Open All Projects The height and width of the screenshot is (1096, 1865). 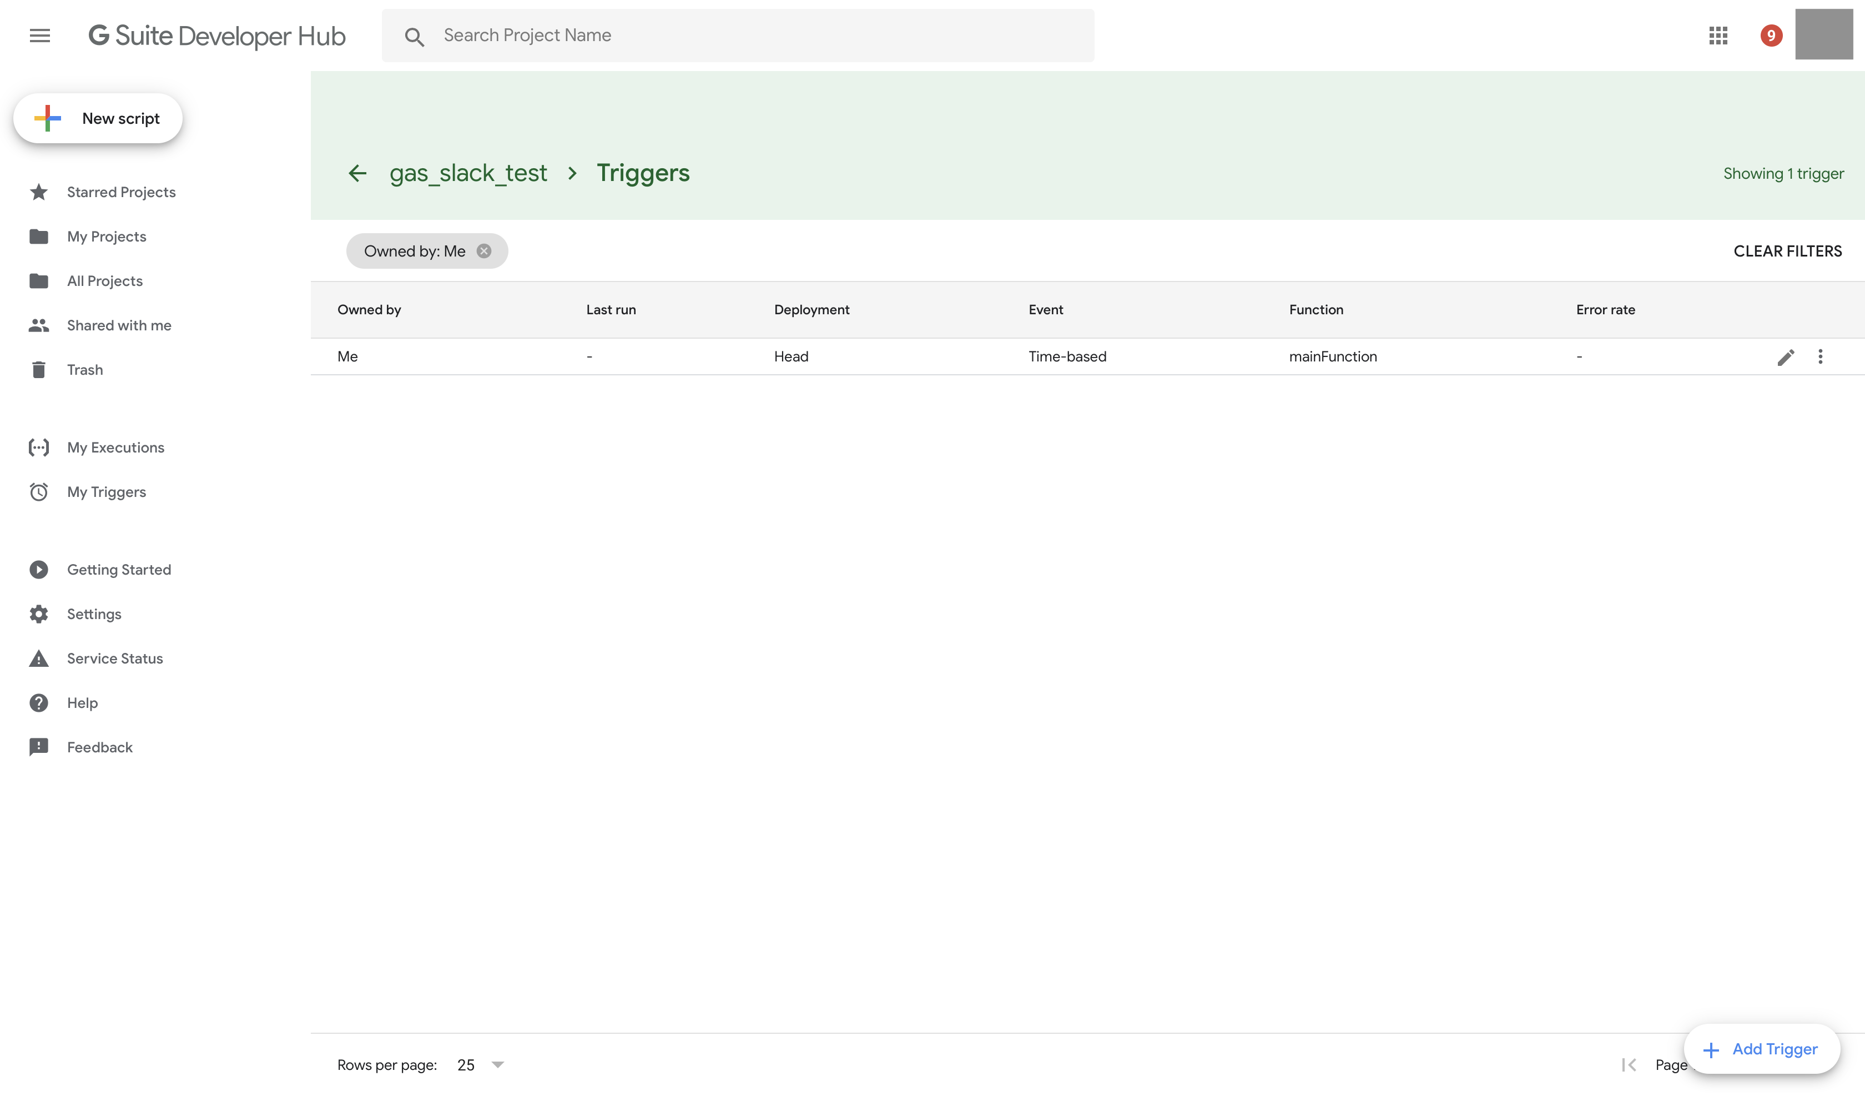(x=105, y=281)
